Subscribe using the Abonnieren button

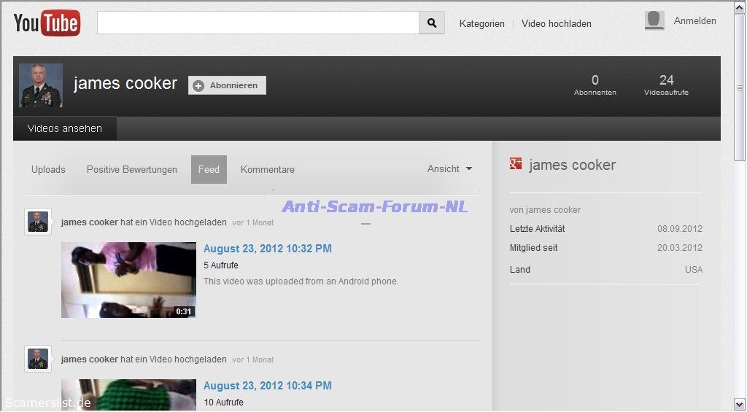tap(227, 85)
